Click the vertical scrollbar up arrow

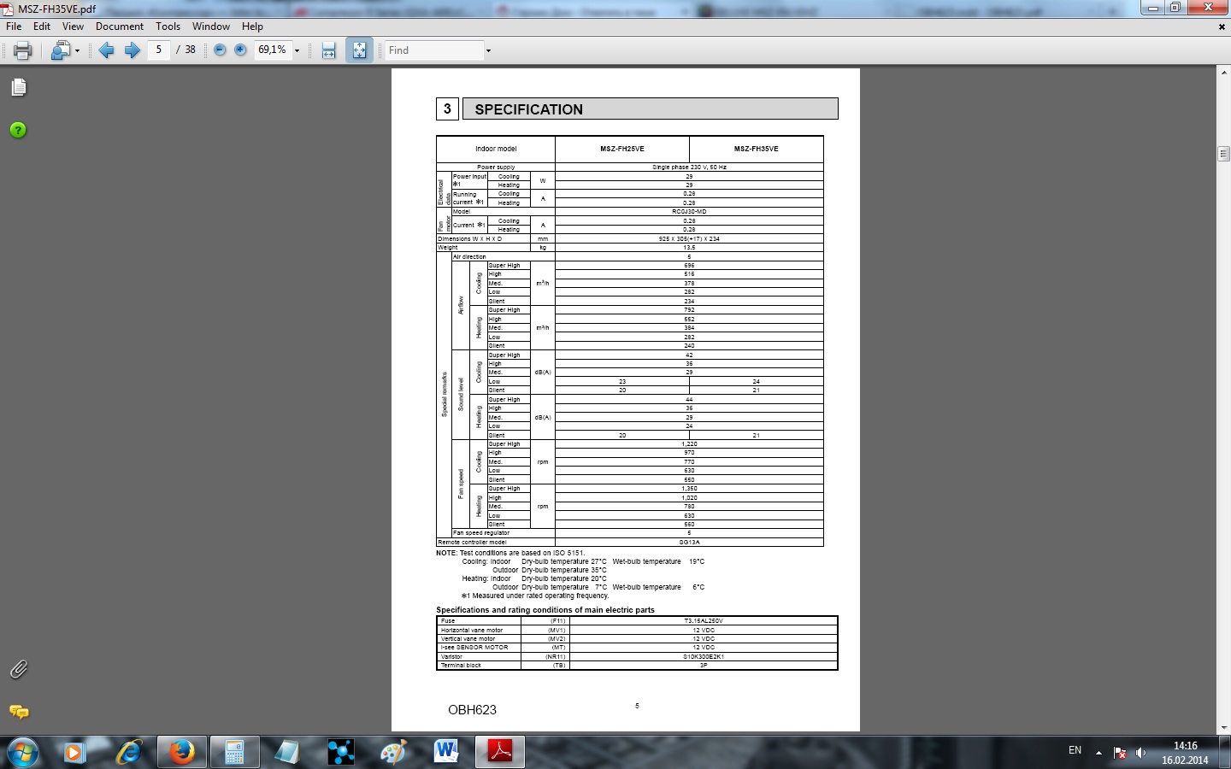click(x=1223, y=73)
